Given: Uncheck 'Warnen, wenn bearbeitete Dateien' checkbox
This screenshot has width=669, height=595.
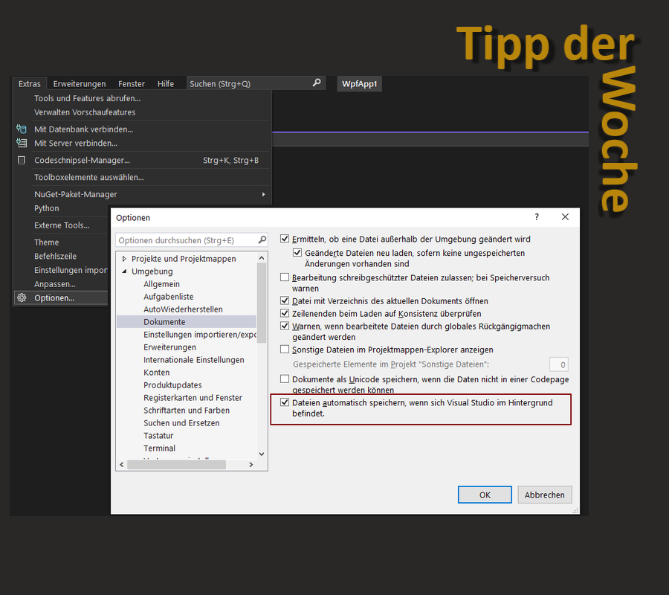Looking at the screenshot, I should (x=285, y=326).
